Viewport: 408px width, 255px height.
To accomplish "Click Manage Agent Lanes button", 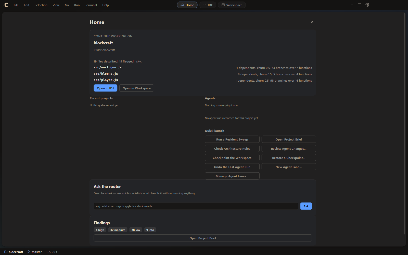I will pyautogui.click(x=232, y=176).
